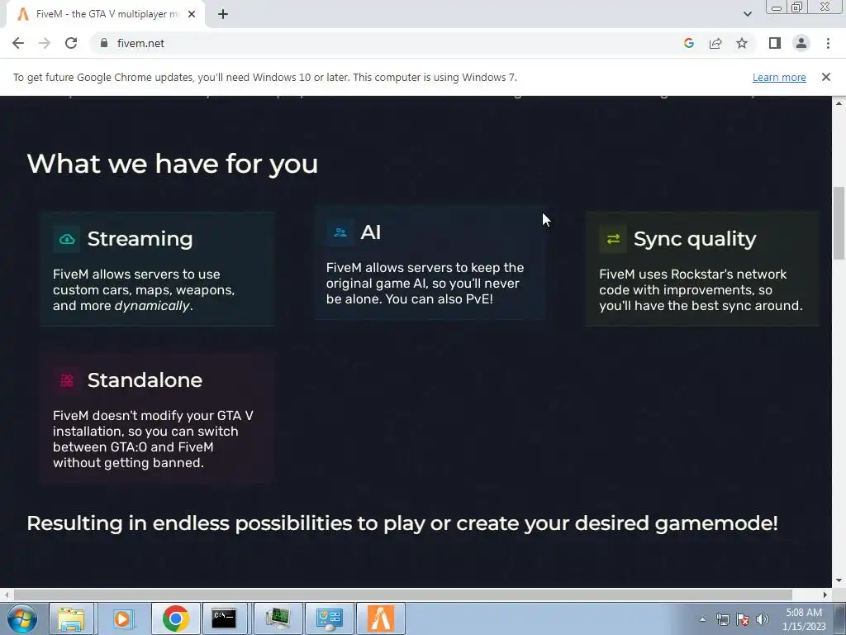This screenshot has width=846, height=635.
Task: Click the horizontal scrollbar thumb
Action: [403, 594]
